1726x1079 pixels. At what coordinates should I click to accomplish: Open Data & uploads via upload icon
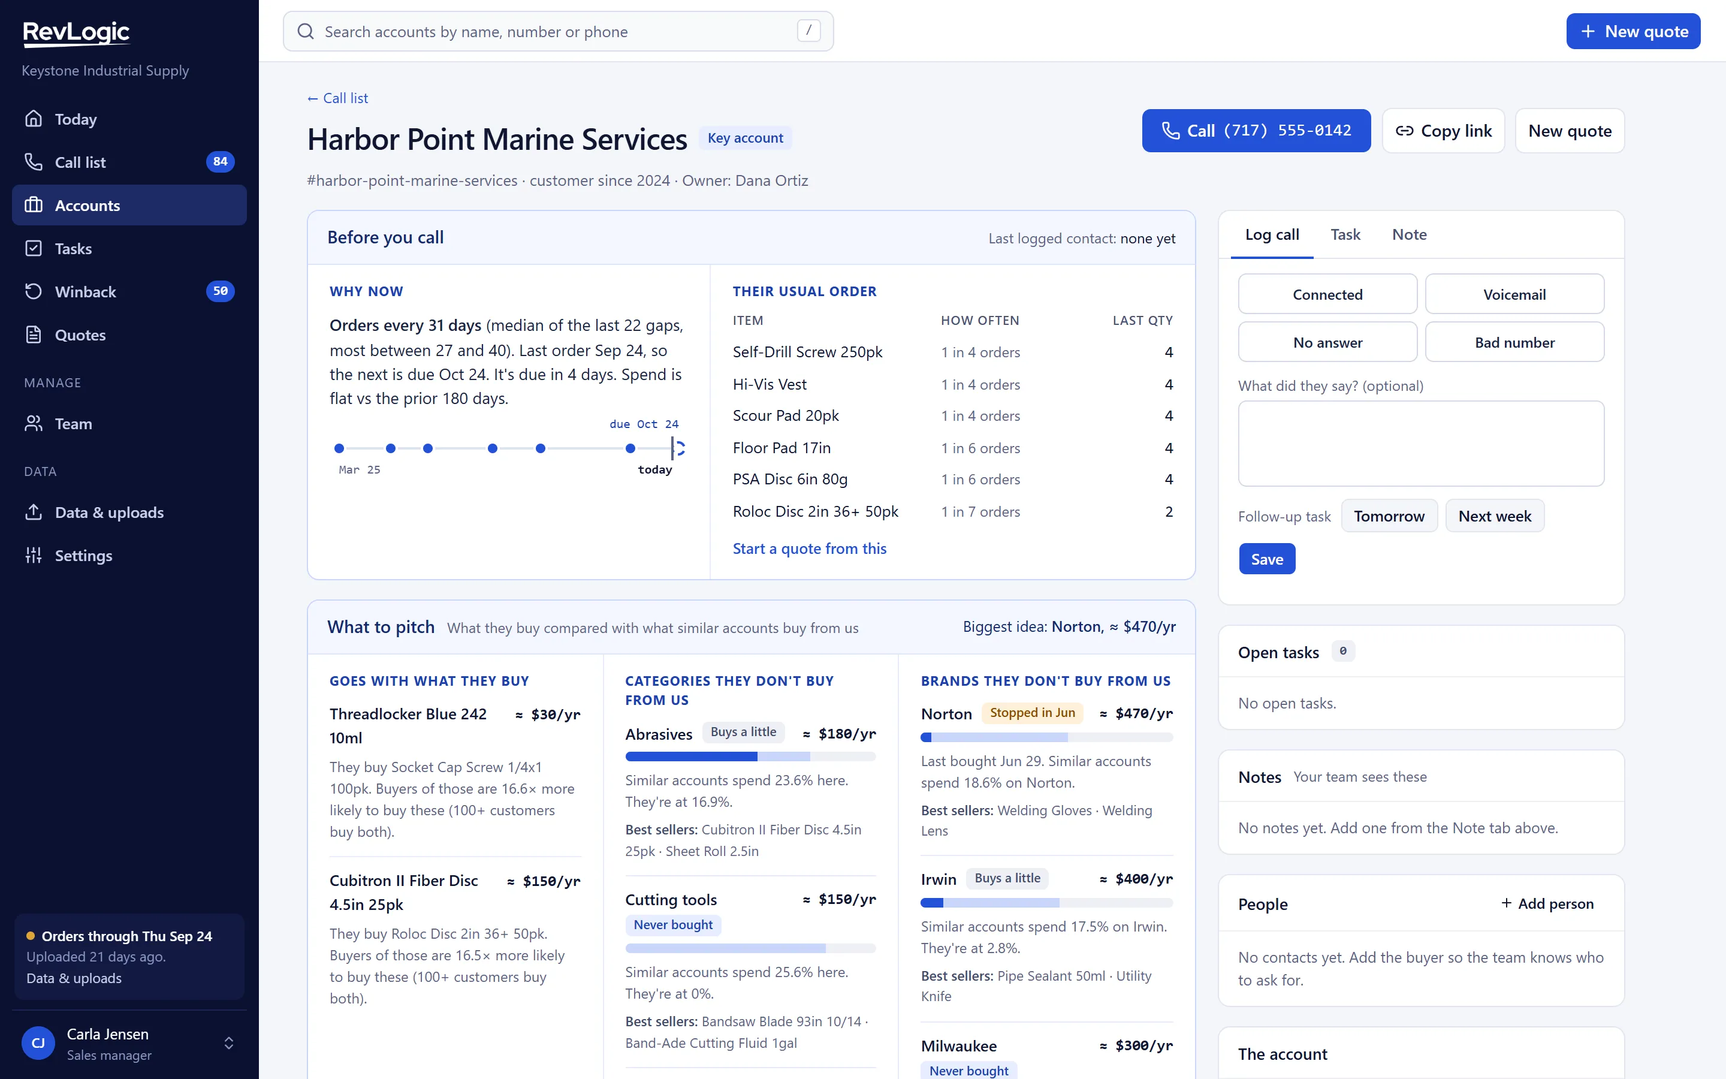tap(34, 513)
